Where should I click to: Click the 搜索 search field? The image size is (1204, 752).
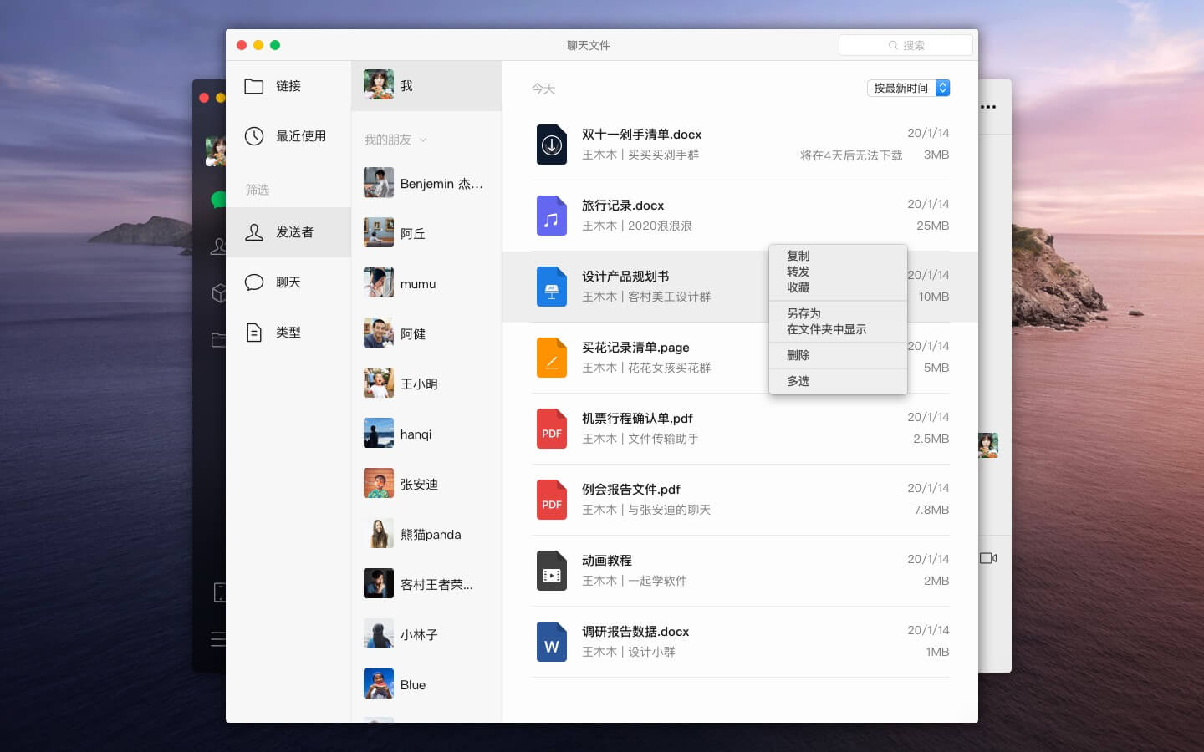click(906, 45)
